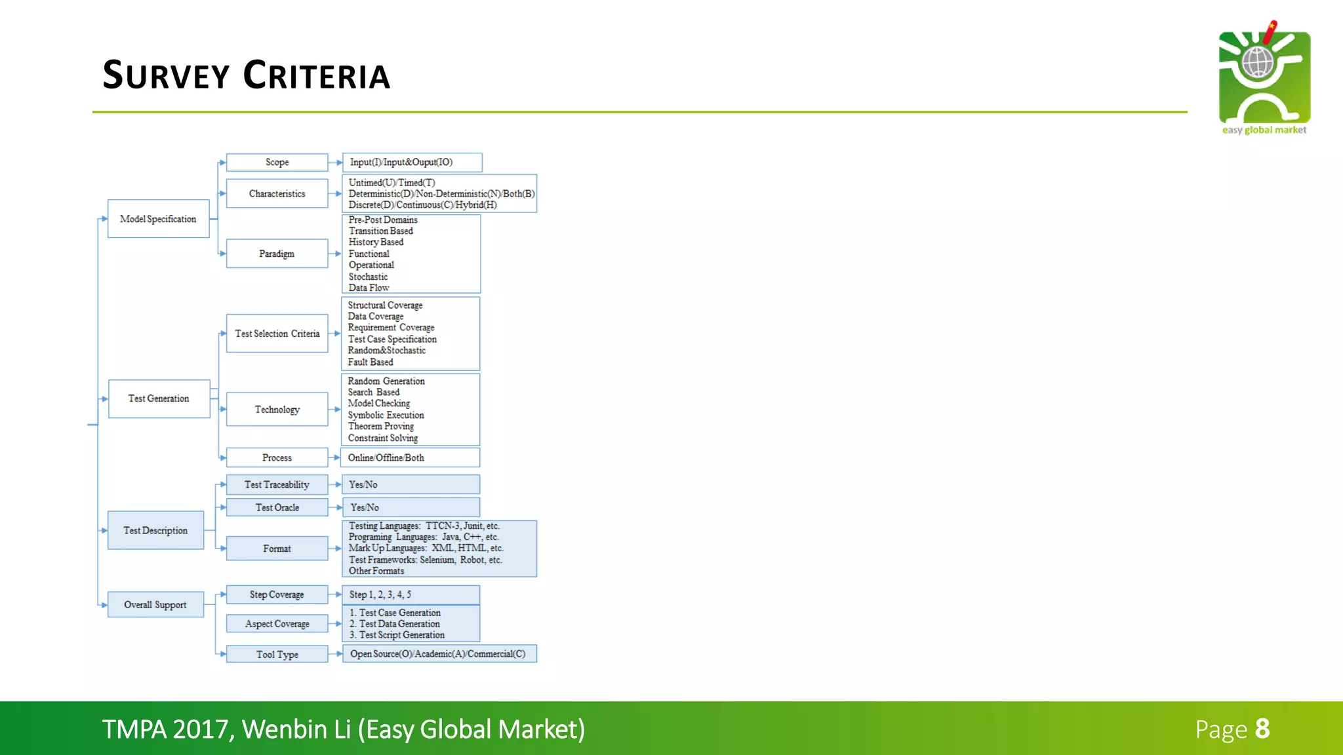This screenshot has height=755, width=1343.
Task: Click Functional in the paradigm list
Action: click(369, 254)
